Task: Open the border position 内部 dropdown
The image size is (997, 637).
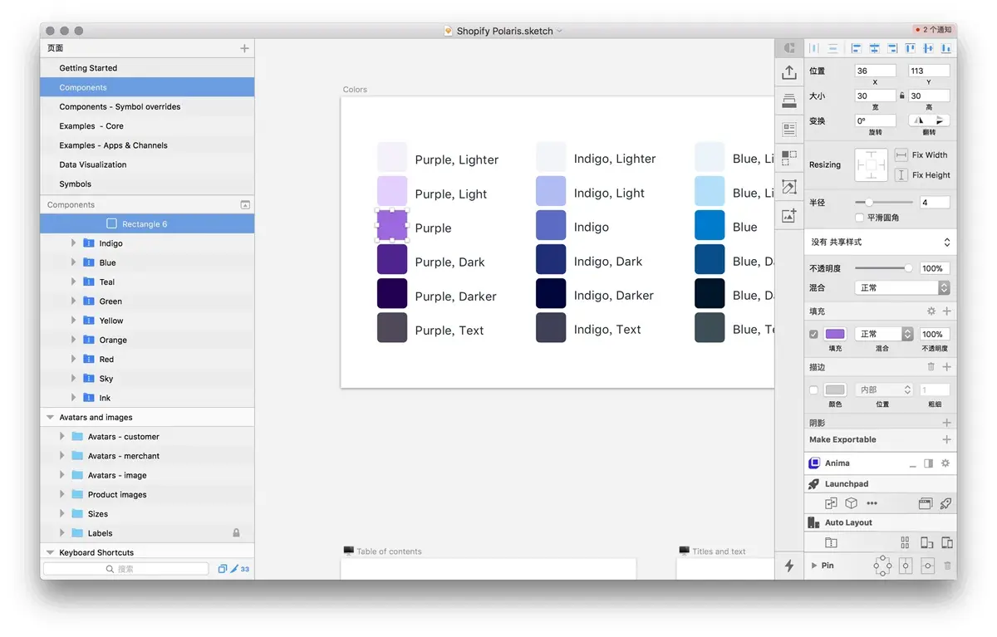Action: click(884, 390)
